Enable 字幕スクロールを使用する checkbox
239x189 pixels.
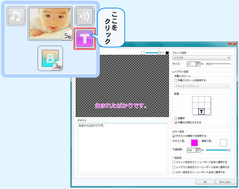[x=176, y=80]
